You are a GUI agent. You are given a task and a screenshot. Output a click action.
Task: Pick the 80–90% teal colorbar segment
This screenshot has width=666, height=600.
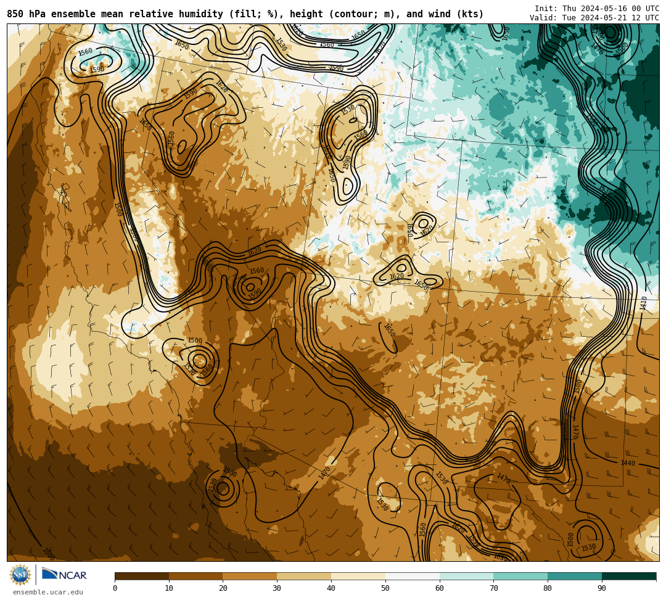pyautogui.click(x=575, y=576)
